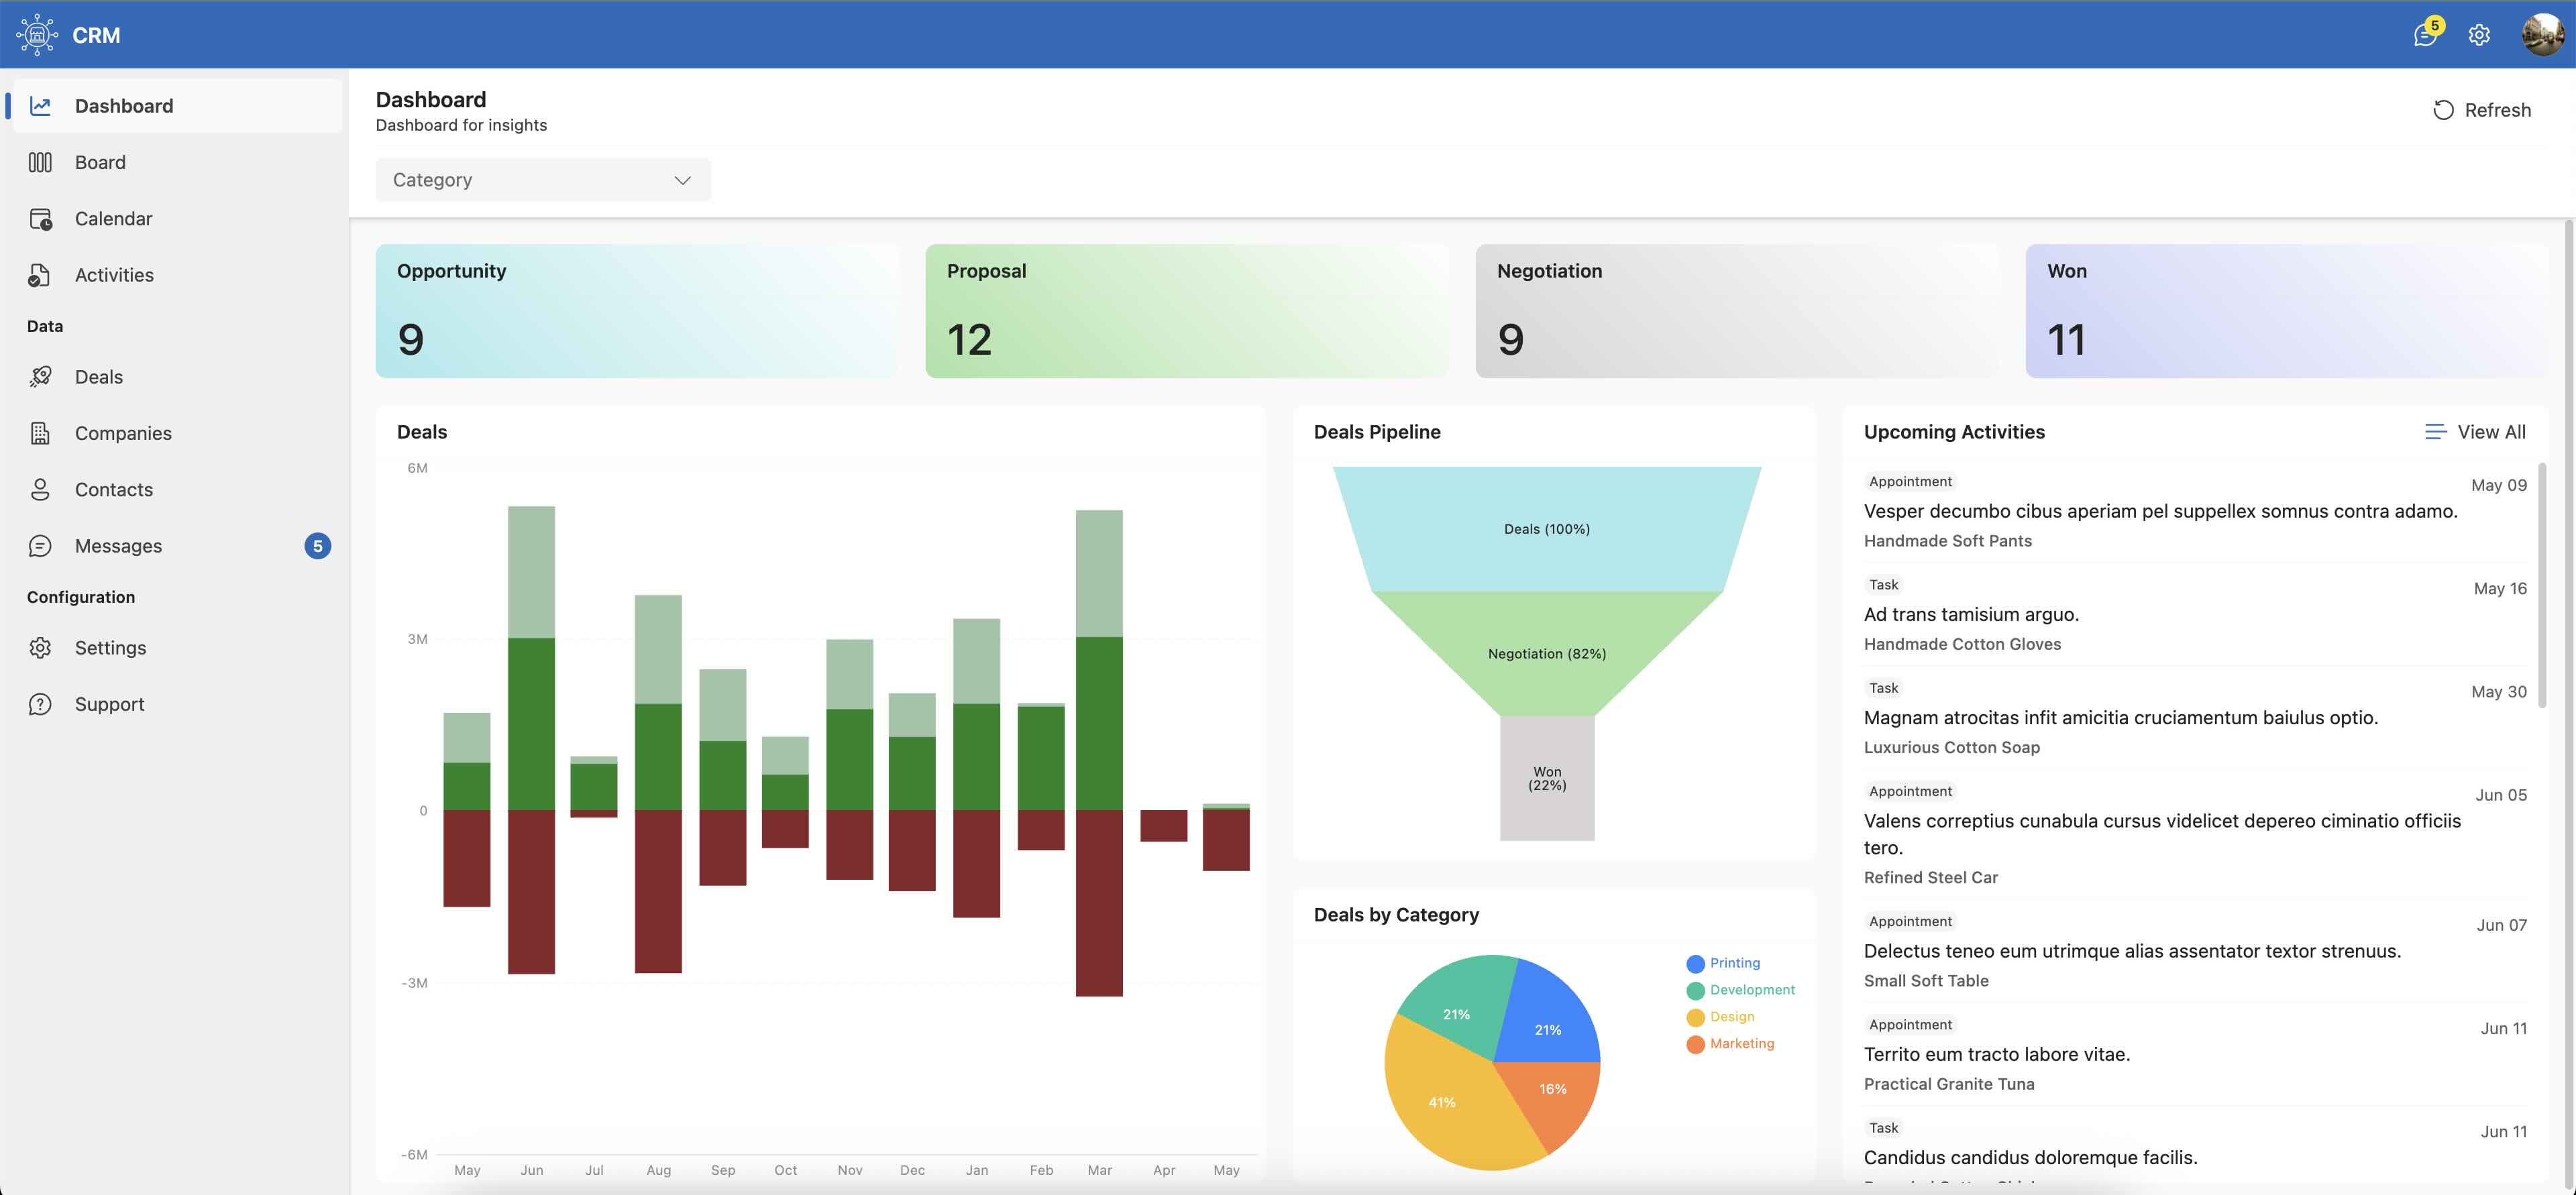Open the Messages chat icon
The width and height of the screenshot is (2576, 1195).
41,545
